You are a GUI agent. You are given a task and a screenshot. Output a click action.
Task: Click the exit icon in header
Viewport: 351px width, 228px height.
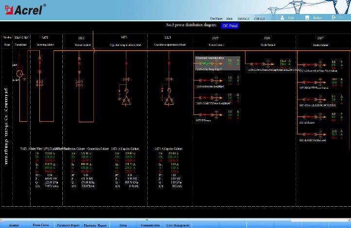pyautogui.click(x=334, y=17)
